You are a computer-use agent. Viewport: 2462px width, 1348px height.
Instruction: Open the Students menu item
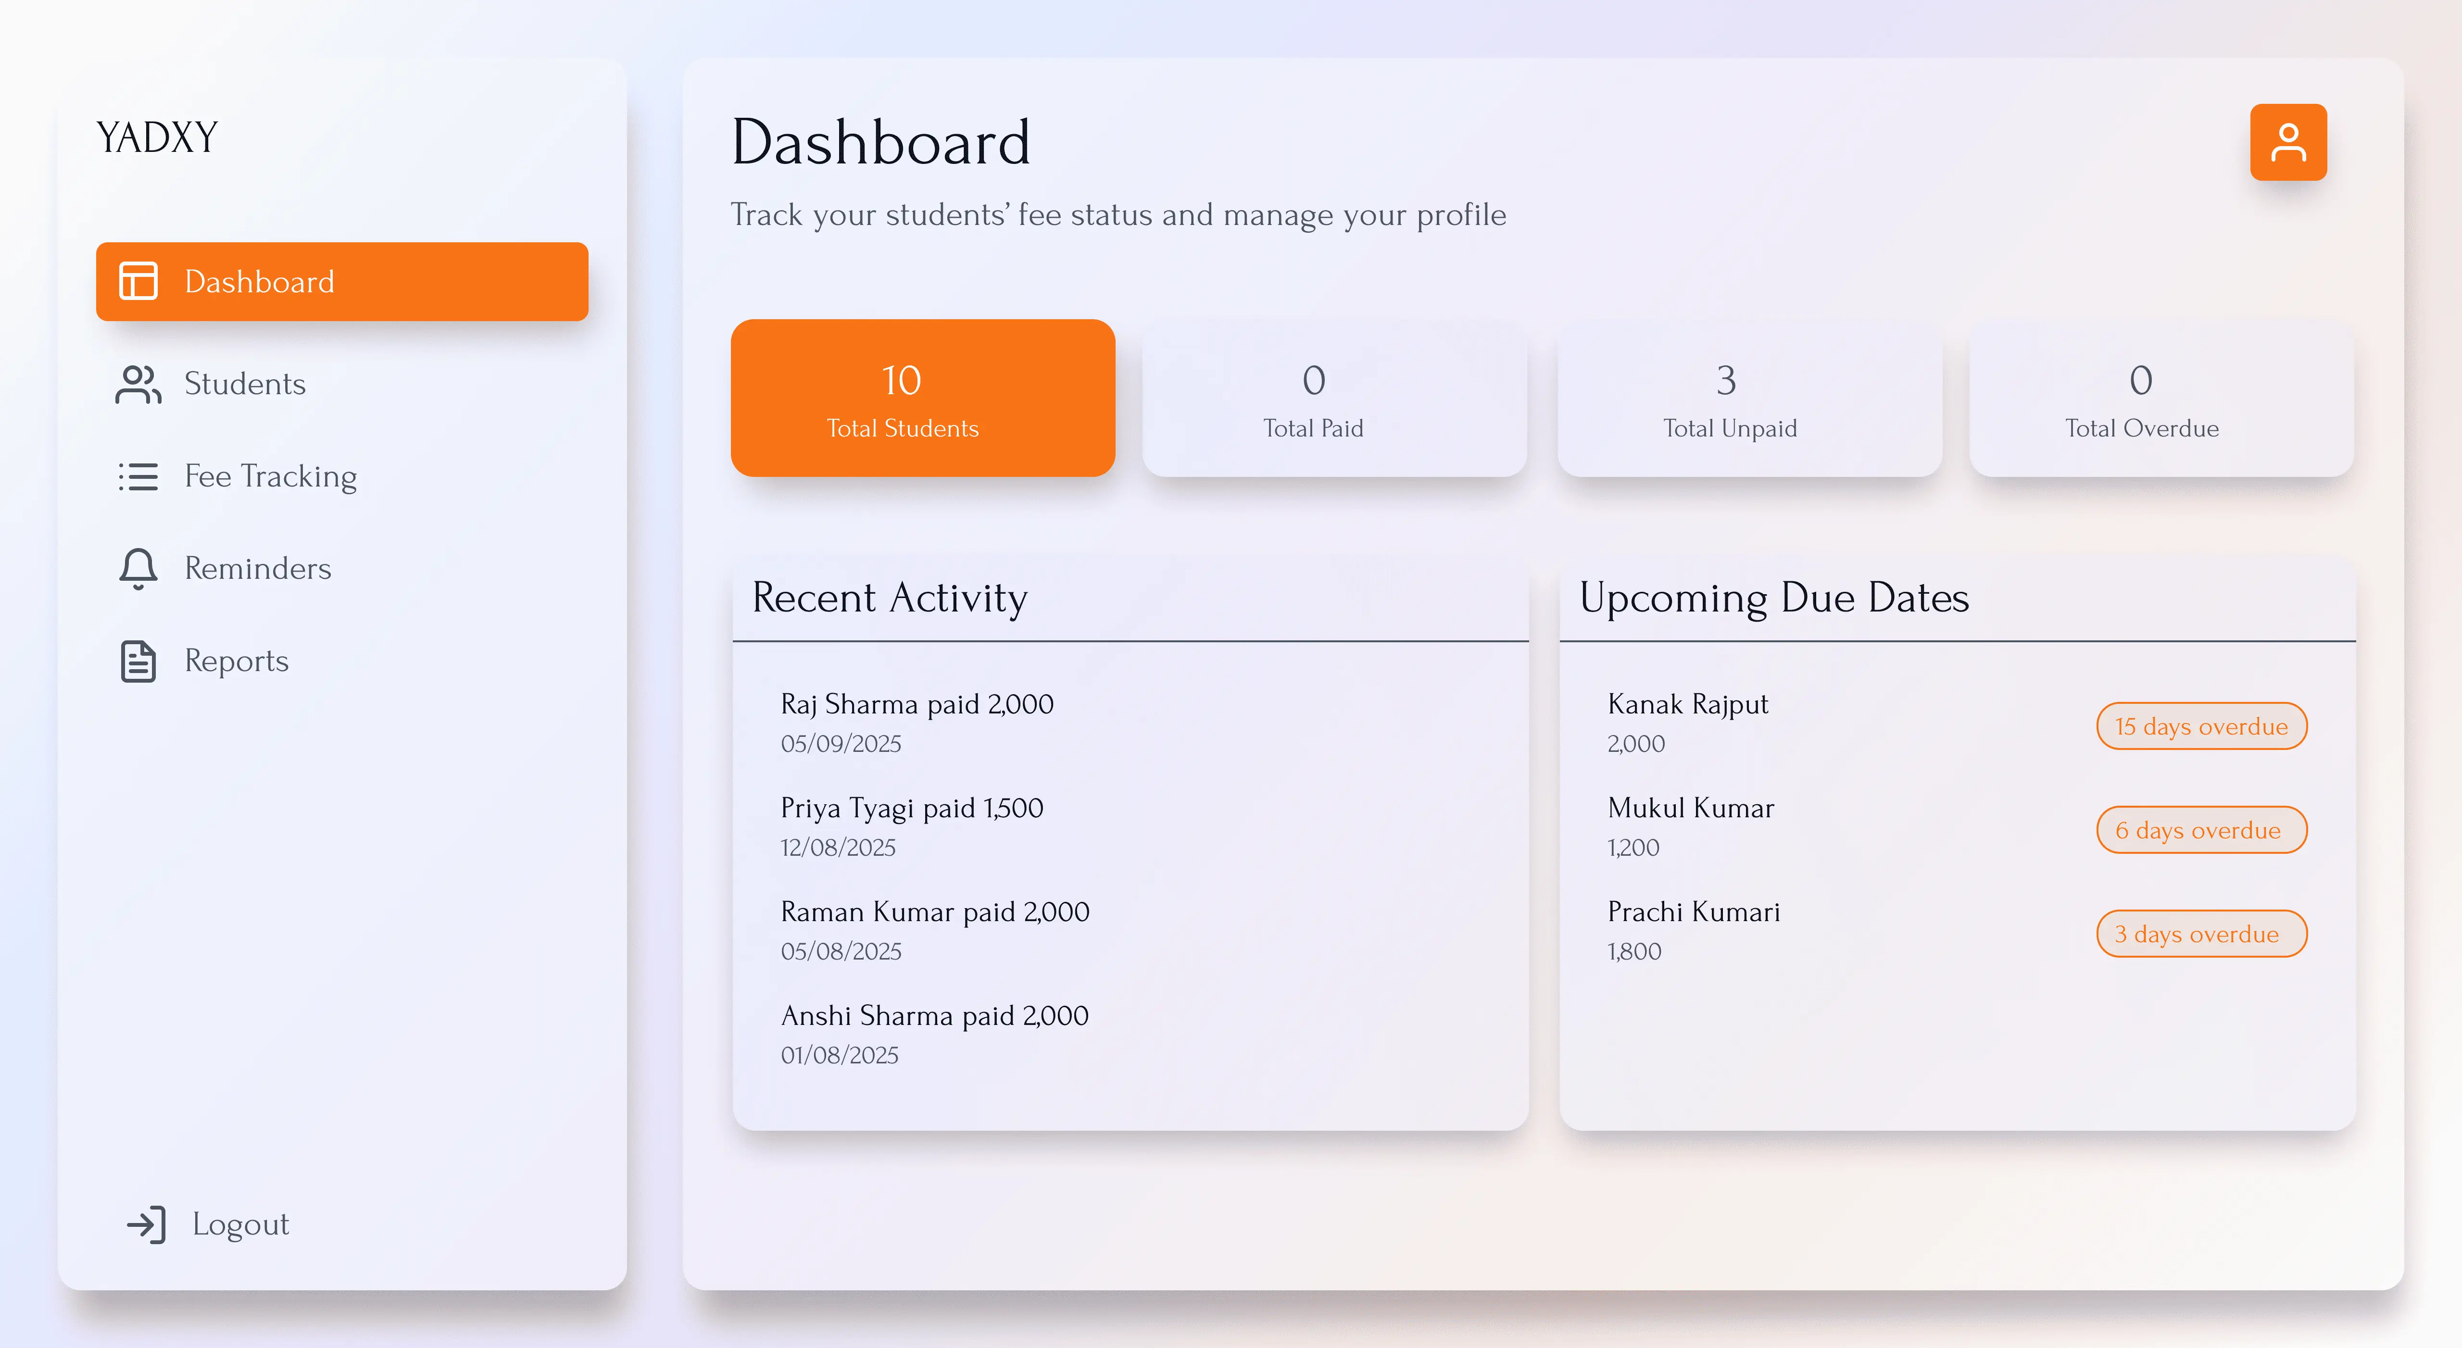point(245,384)
